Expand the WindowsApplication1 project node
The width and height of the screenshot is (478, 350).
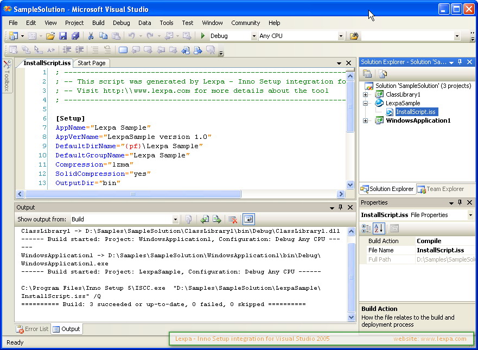pyautogui.click(x=365, y=120)
